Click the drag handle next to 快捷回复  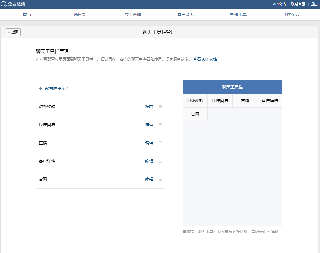point(160,125)
